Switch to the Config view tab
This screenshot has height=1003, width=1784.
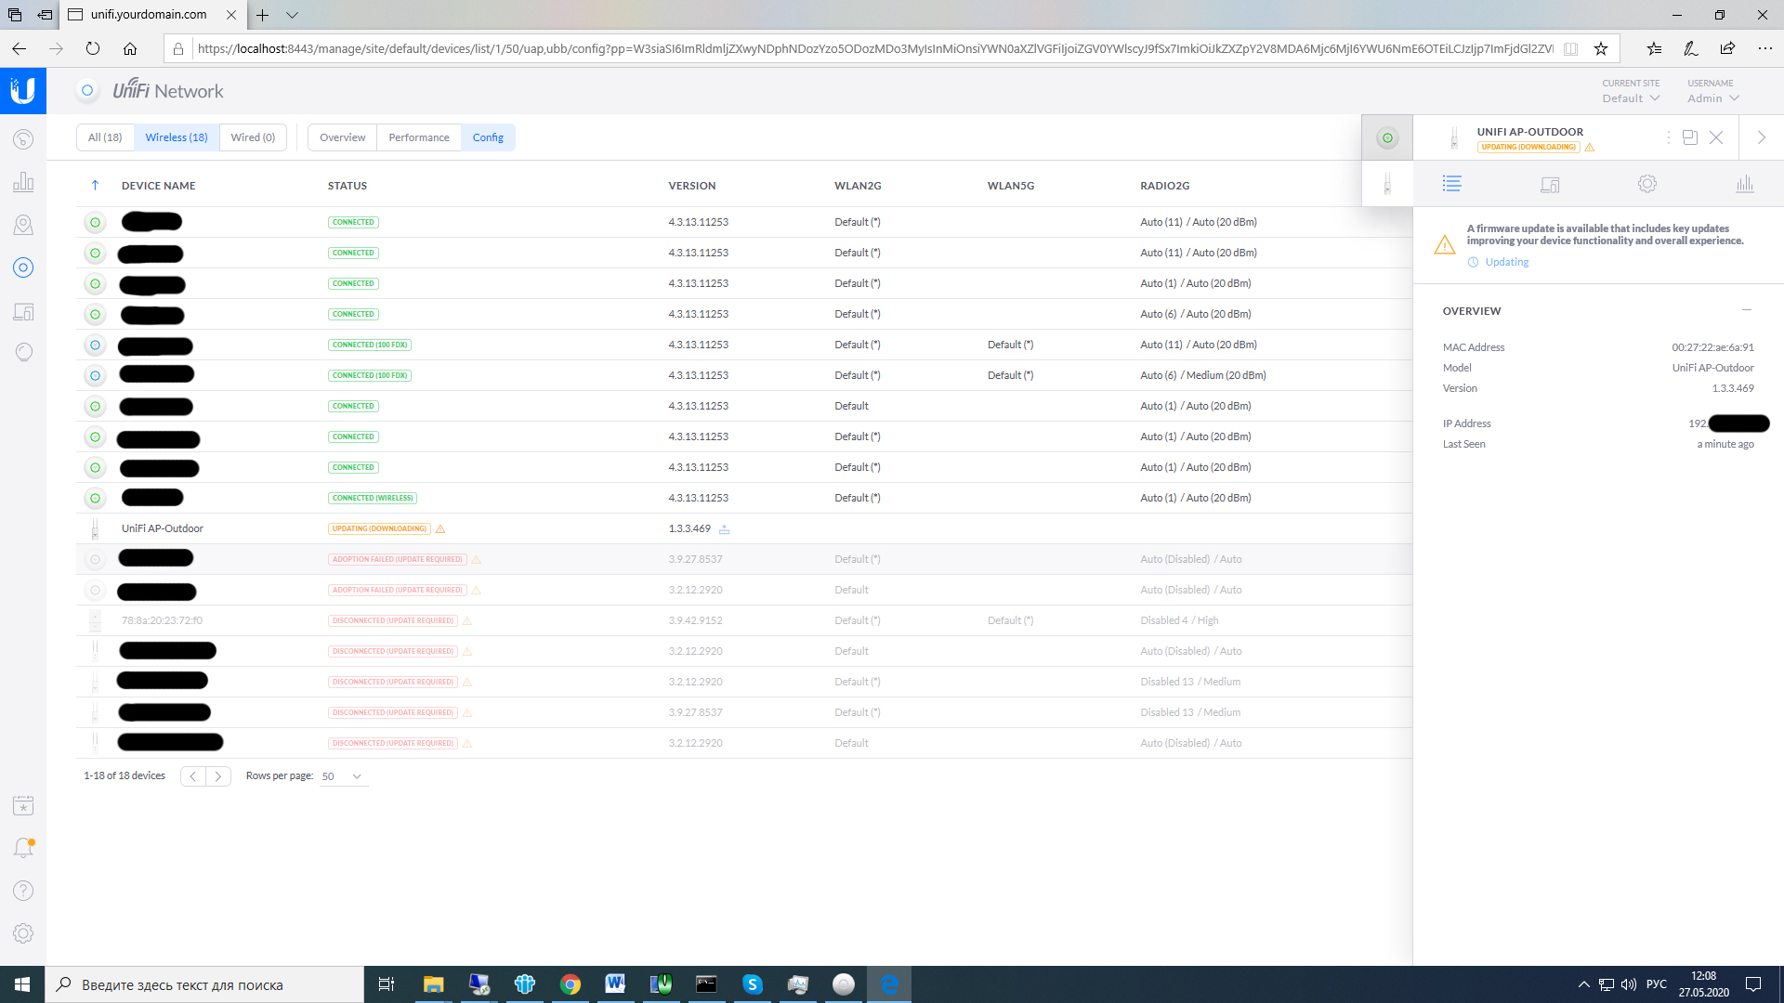(488, 137)
